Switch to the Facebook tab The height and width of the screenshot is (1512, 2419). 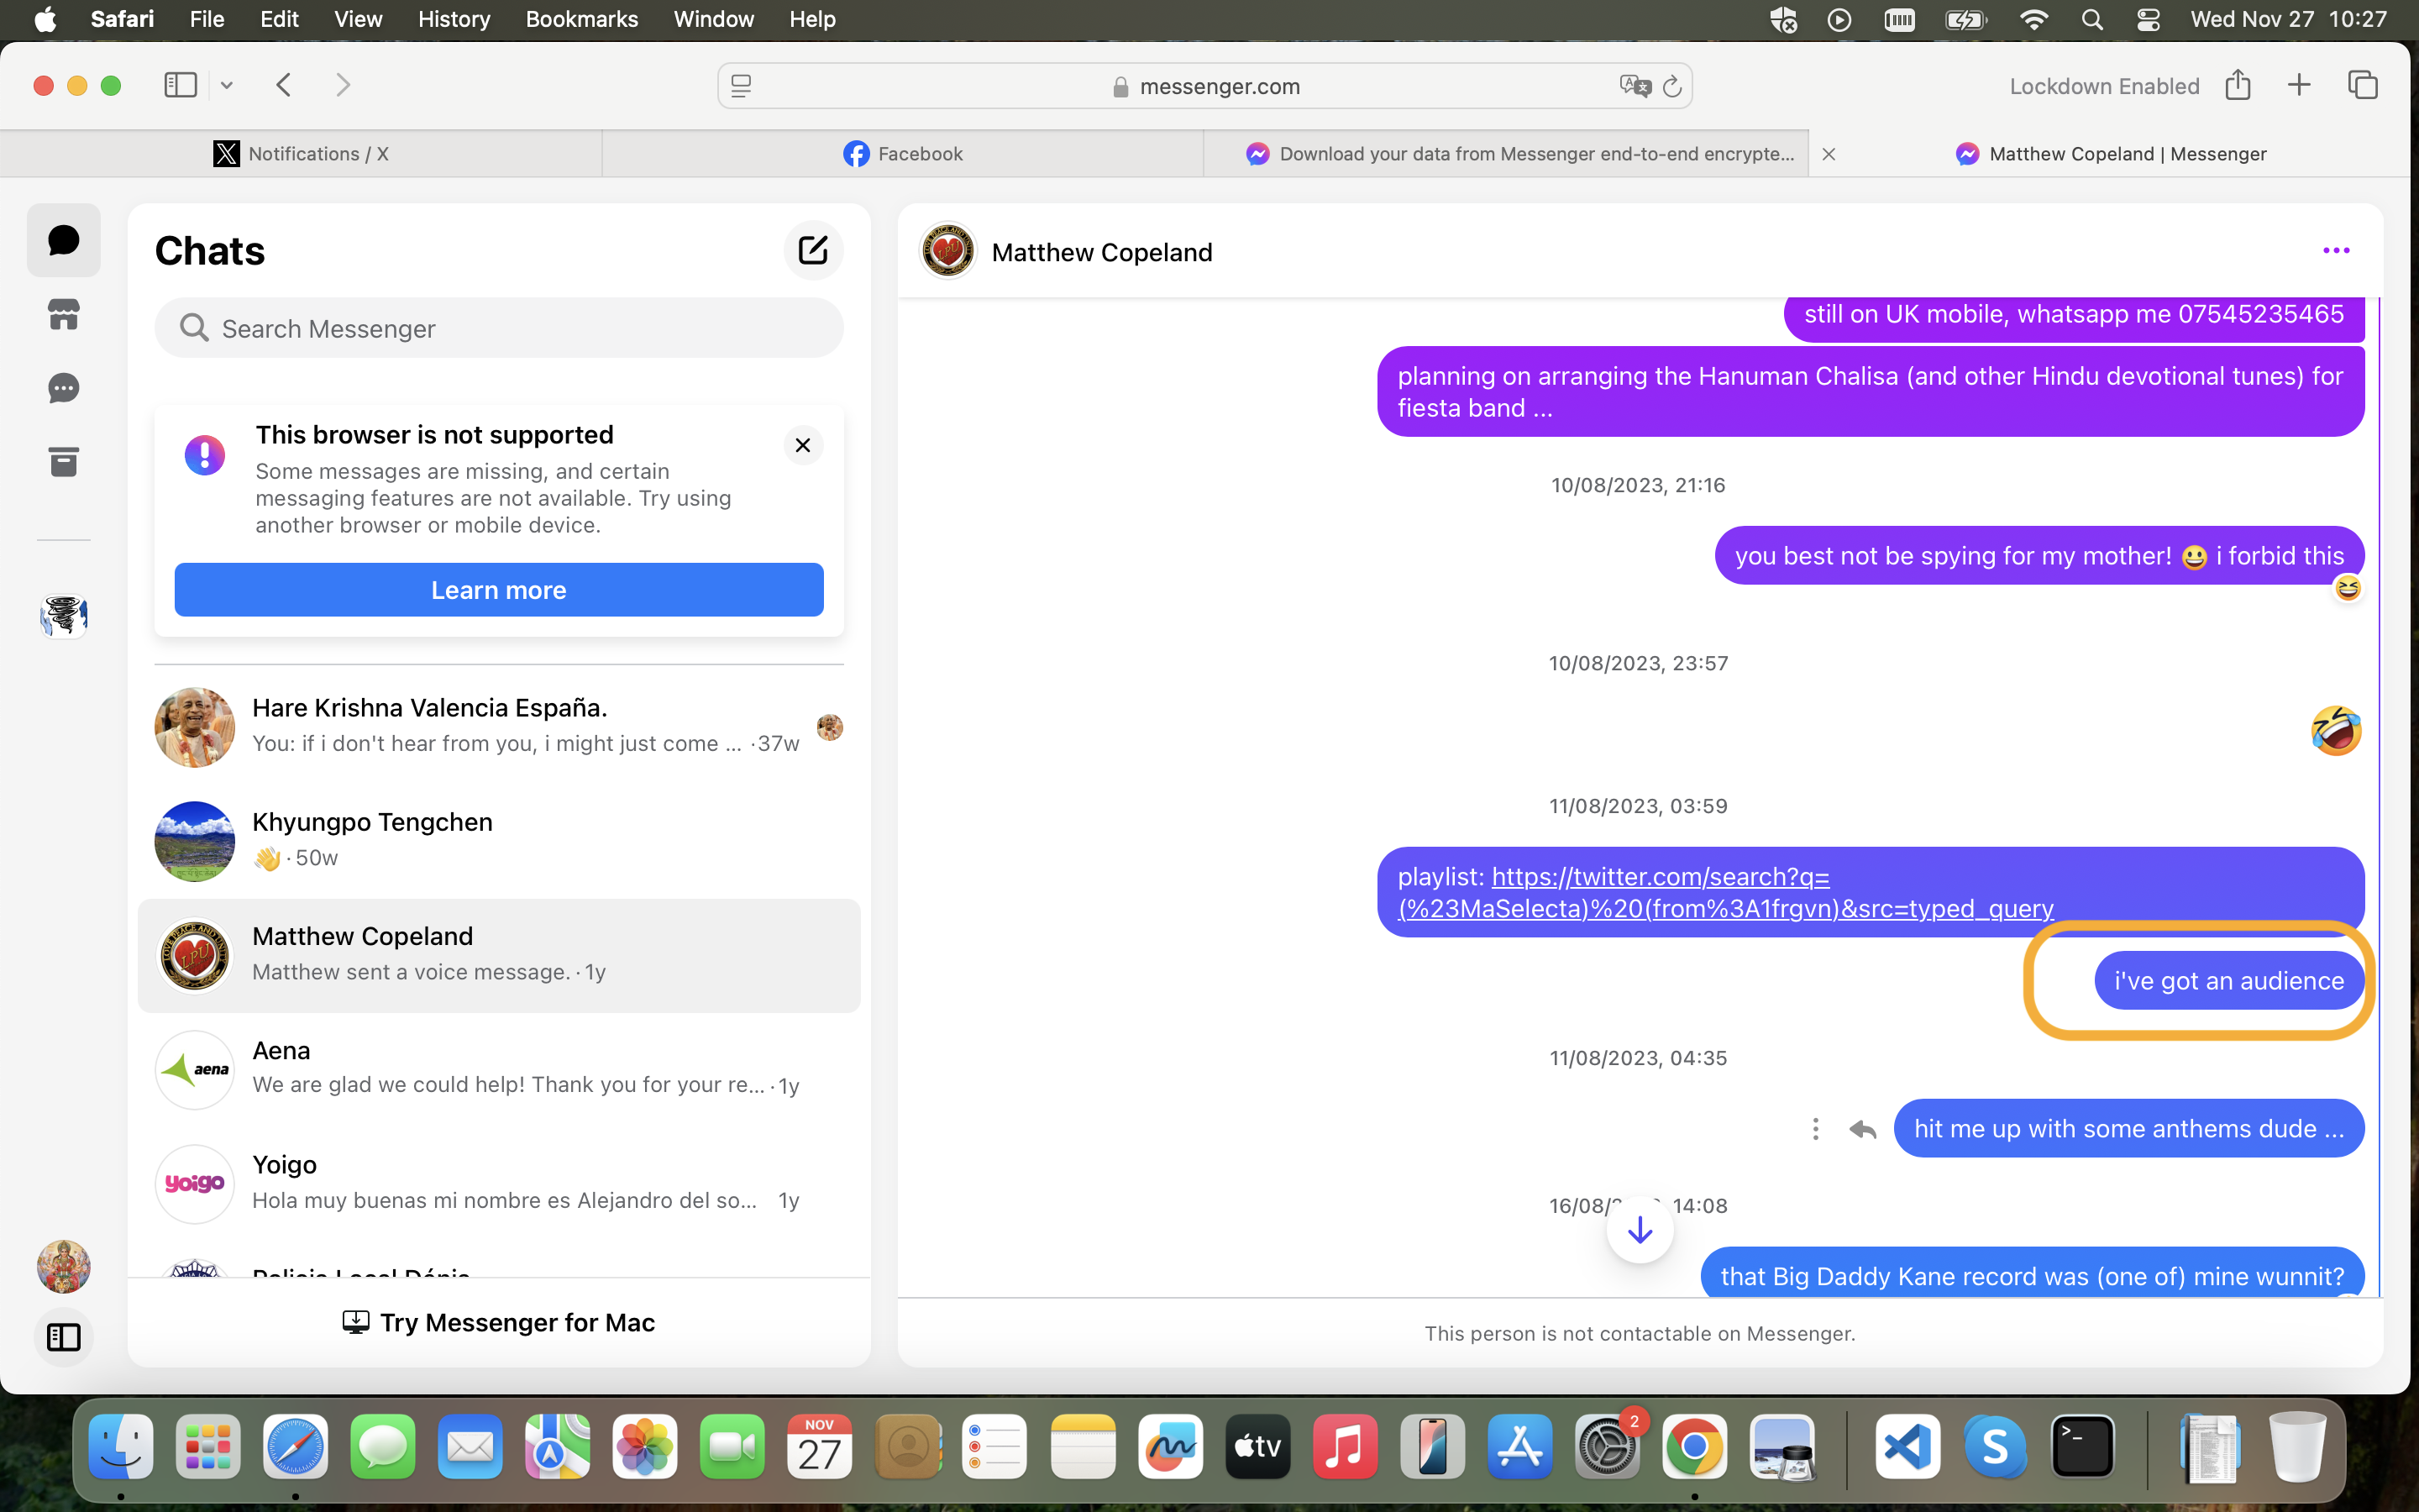(x=903, y=154)
